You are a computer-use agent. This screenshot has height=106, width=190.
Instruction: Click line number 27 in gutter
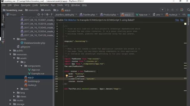[x=56, y=89]
